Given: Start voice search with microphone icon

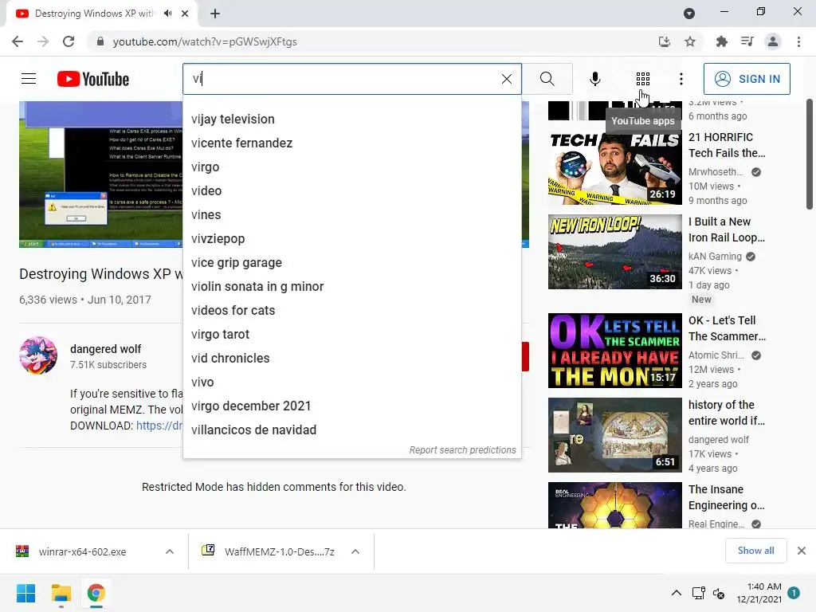Looking at the screenshot, I should pos(594,79).
